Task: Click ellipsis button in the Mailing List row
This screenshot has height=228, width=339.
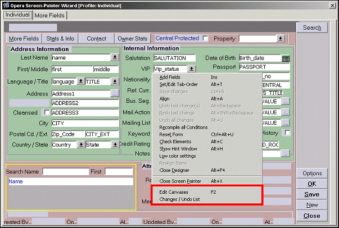Action: click(x=286, y=122)
